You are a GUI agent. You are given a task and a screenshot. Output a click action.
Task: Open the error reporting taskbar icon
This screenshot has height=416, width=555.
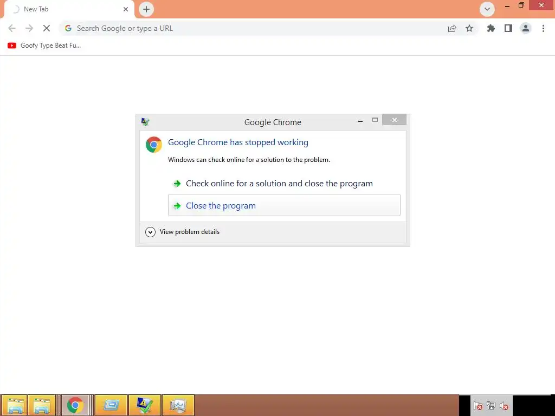tap(144, 405)
